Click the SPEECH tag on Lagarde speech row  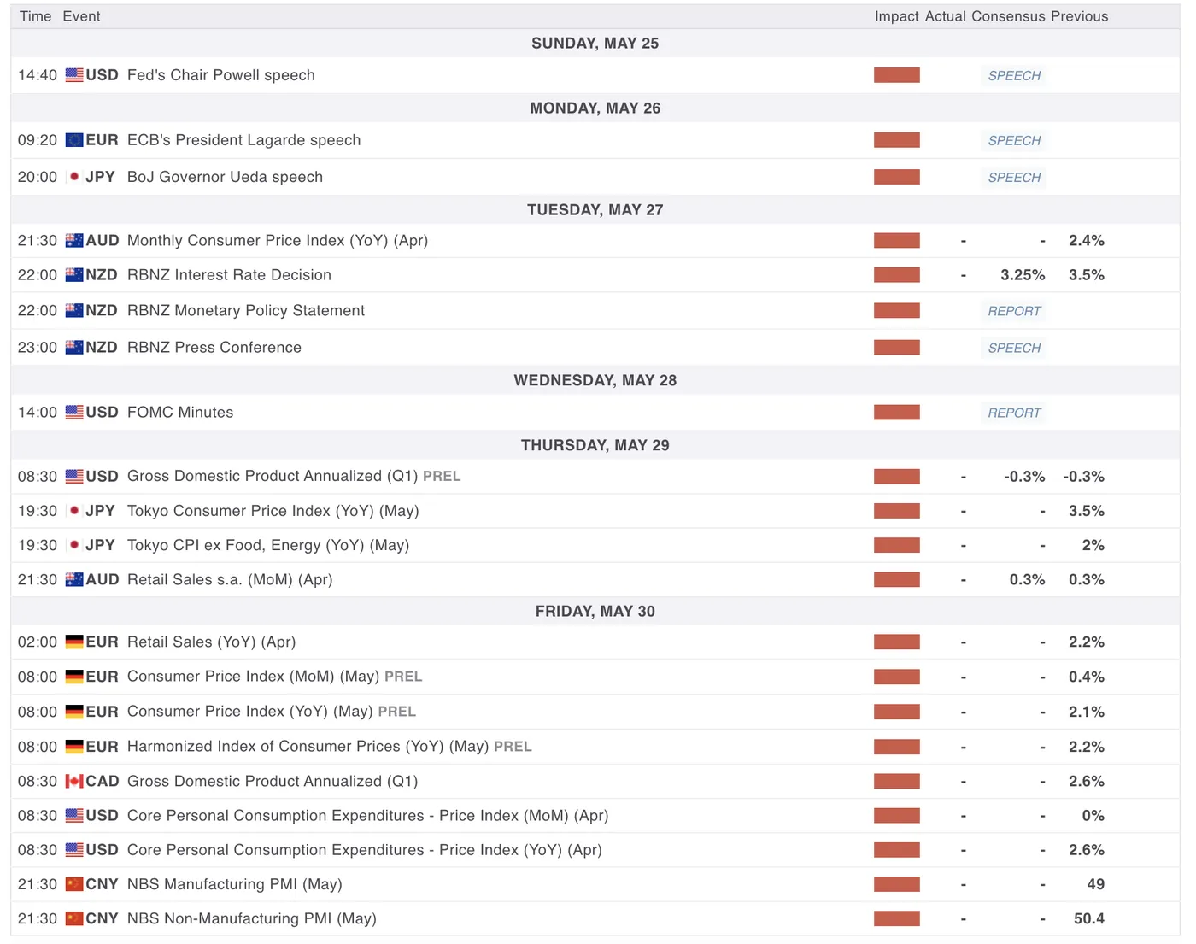(x=1014, y=141)
